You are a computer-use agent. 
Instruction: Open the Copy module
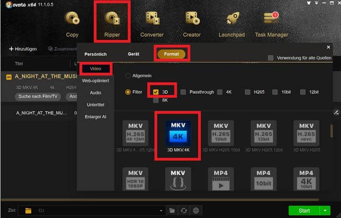[72, 24]
